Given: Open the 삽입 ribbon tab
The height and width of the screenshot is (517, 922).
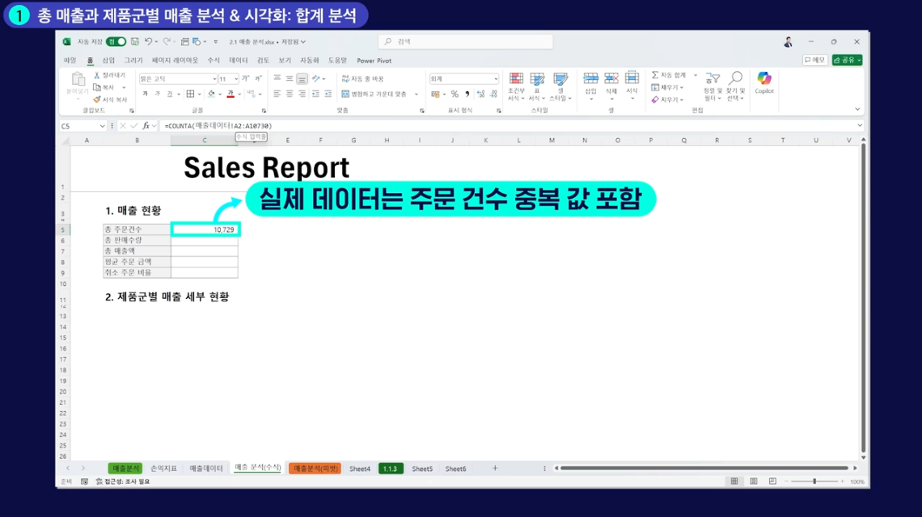Looking at the screenshot, I should 108,61.
